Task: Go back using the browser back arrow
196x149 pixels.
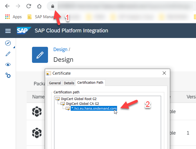Action: click(x=7, y=6)
